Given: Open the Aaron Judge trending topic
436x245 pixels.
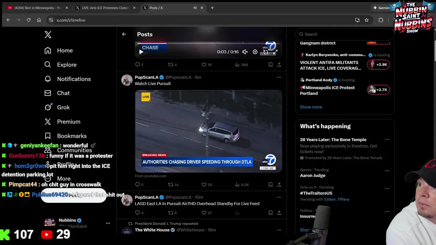Looking at the screenshot, I should click(313, 176).
